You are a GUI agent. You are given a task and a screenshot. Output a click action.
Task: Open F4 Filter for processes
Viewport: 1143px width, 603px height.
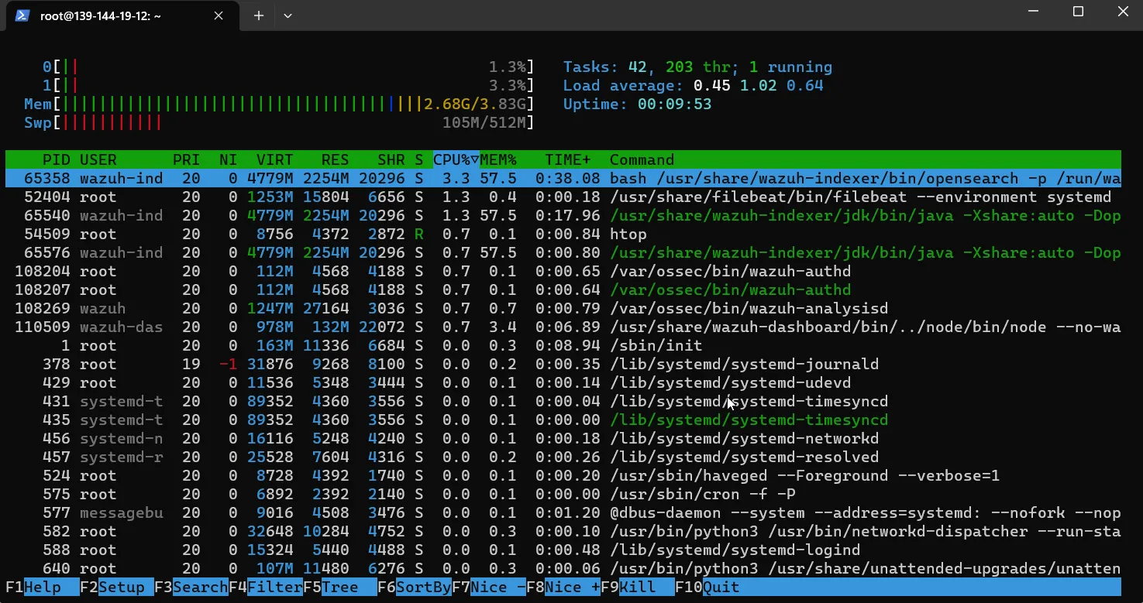coord(266,587)
